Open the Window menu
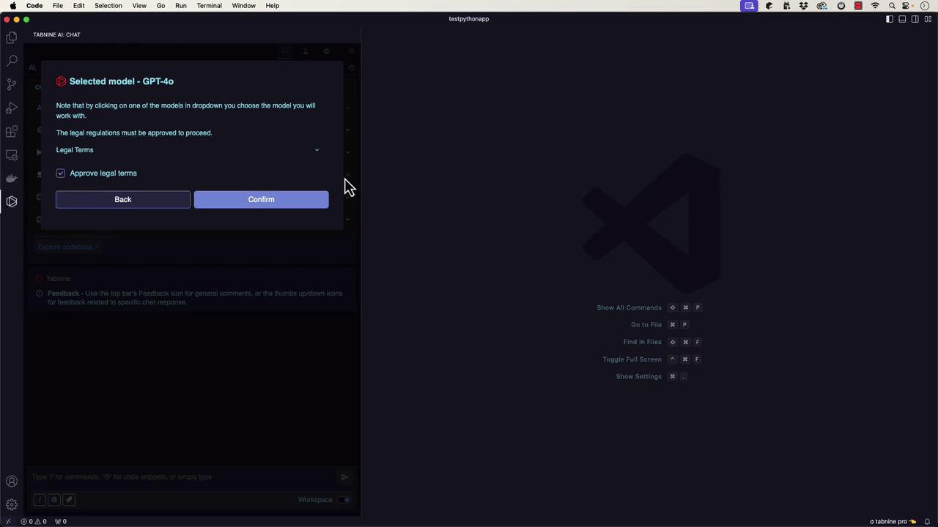Image resolution: width=938 pixels, height=527 pixels. pyautogui.click(x=244, y=6)
